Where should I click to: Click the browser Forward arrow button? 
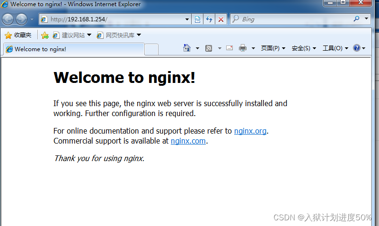click(x=21, y=19)
